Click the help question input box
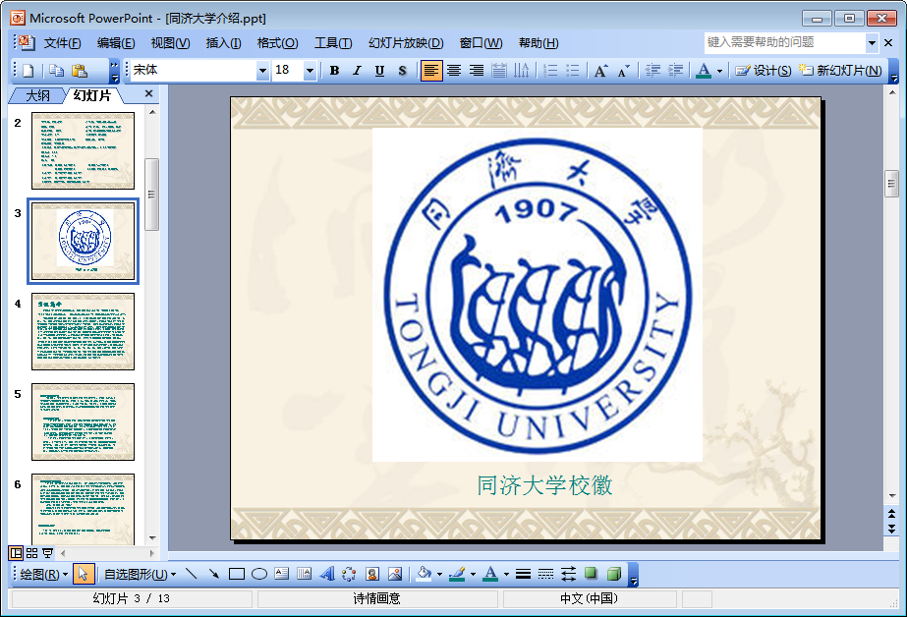The image size is (907, 617). tap(784, 42)
